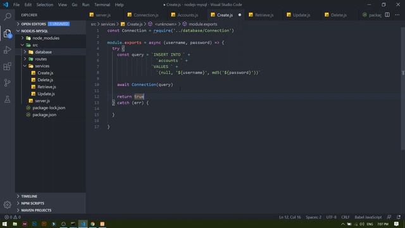Switch to the Delete.js tab
This screenshot has height=228, width=405.
[339, 15]
